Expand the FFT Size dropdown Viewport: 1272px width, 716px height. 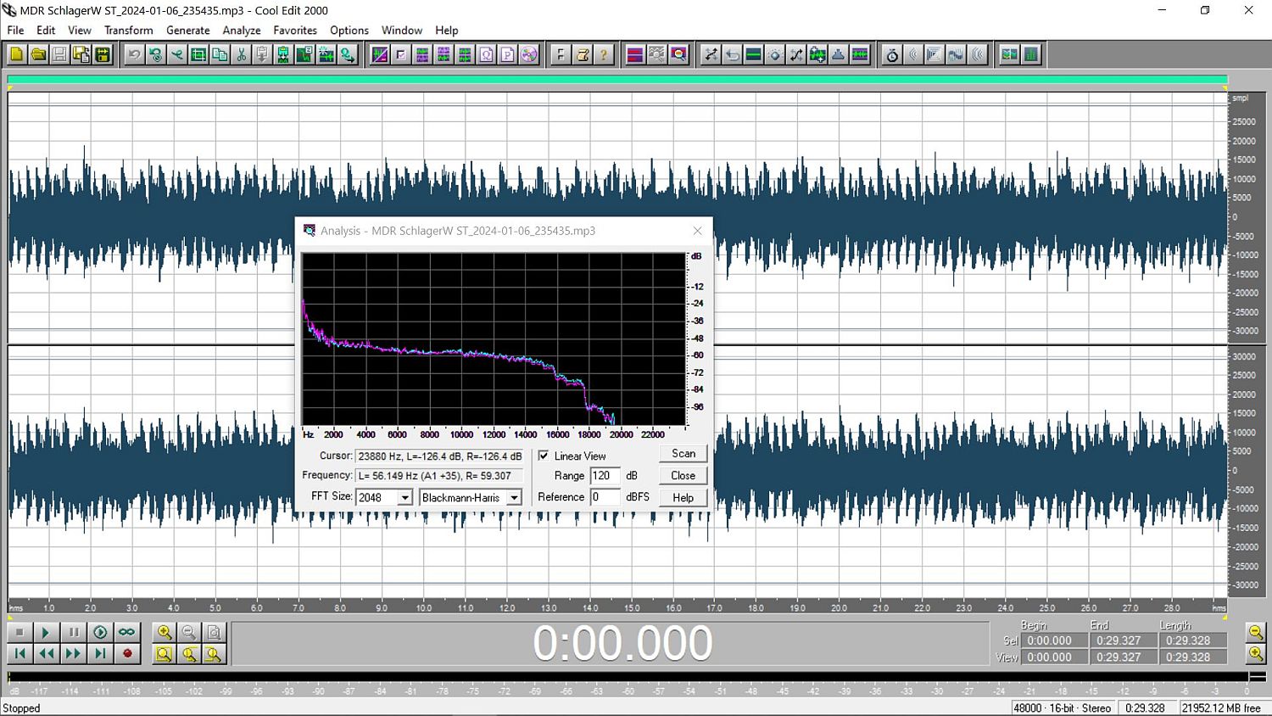coord(404,498)
